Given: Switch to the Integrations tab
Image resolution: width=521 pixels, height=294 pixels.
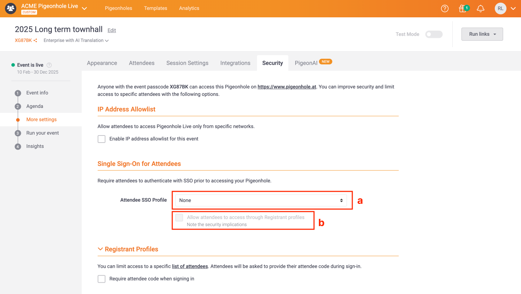Looking at the screenshot, I should coord(235,63).
